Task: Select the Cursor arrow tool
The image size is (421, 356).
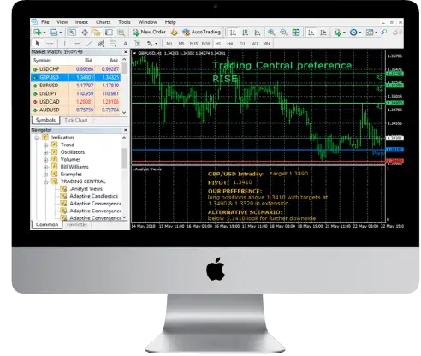Action: pyautogui.click(x=38, y=44)
